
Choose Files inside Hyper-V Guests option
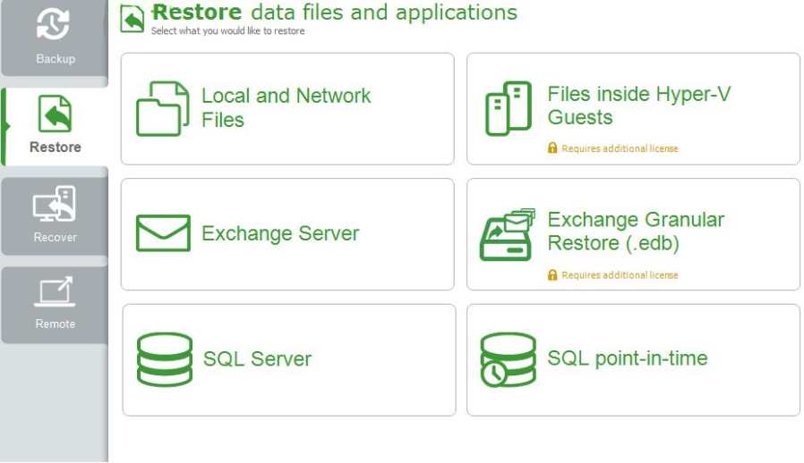[633, 108]
